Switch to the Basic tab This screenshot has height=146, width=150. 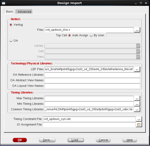(x=10, y=12)
